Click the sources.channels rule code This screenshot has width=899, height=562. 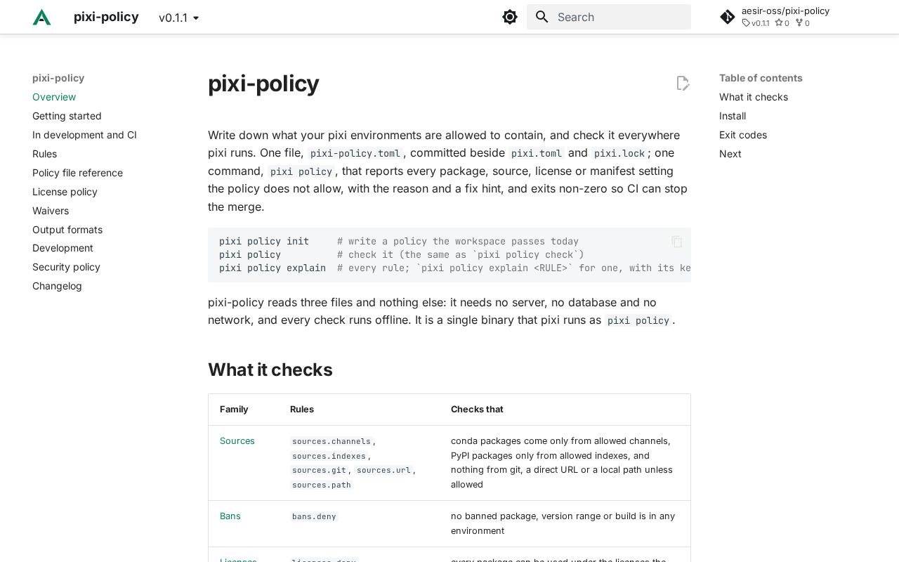332,441
